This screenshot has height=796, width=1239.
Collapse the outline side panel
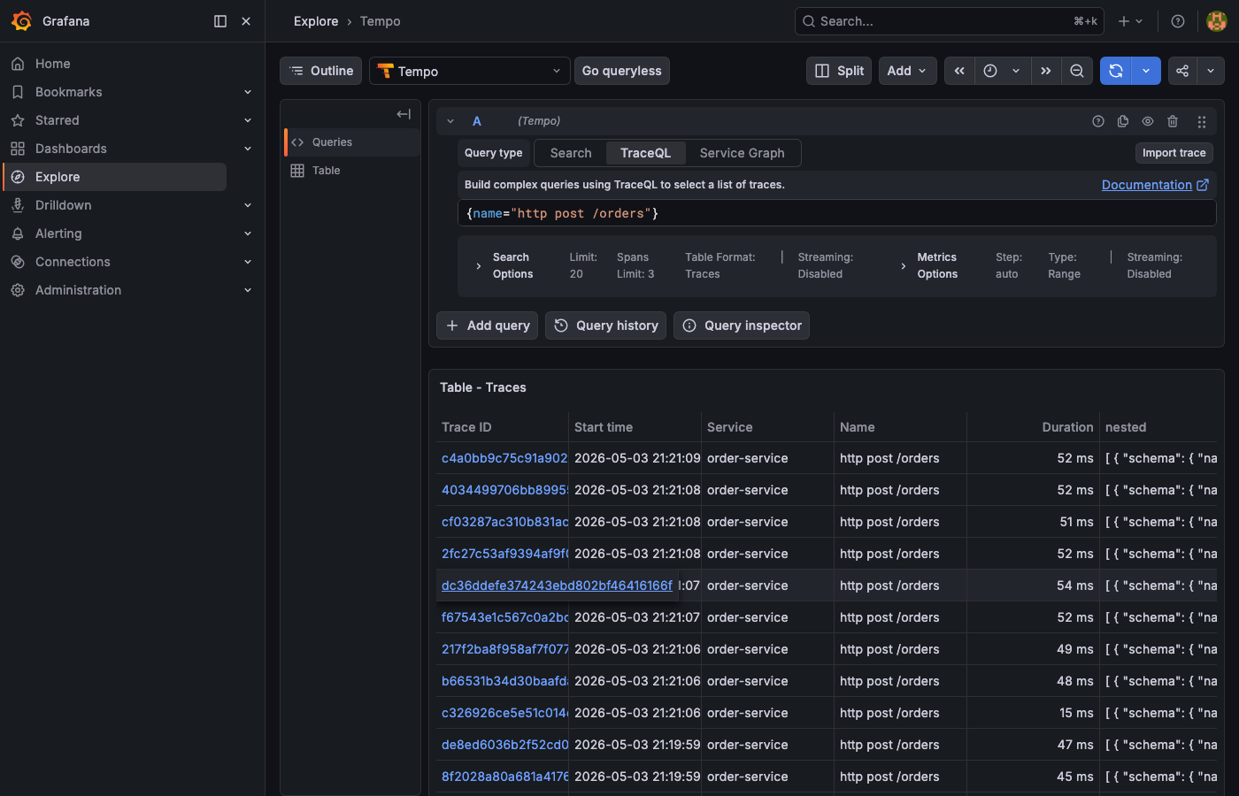pos(404,114)
